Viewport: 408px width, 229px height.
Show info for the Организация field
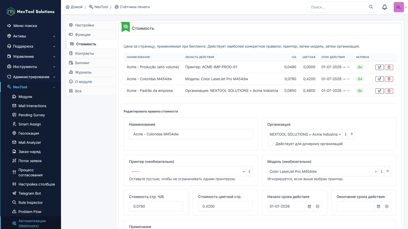pos(346,134)
